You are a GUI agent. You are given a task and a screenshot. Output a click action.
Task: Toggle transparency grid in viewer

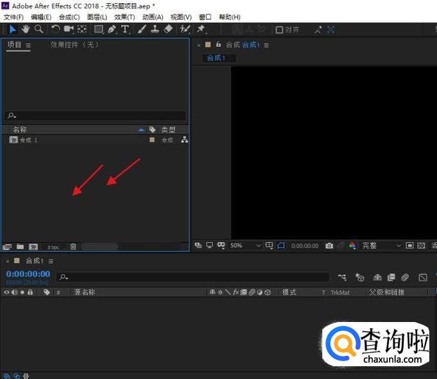[x=421, y=245]
